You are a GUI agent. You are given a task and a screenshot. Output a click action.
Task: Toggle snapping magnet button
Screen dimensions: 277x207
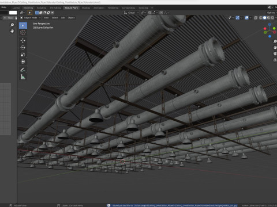(x=149, y=13)
